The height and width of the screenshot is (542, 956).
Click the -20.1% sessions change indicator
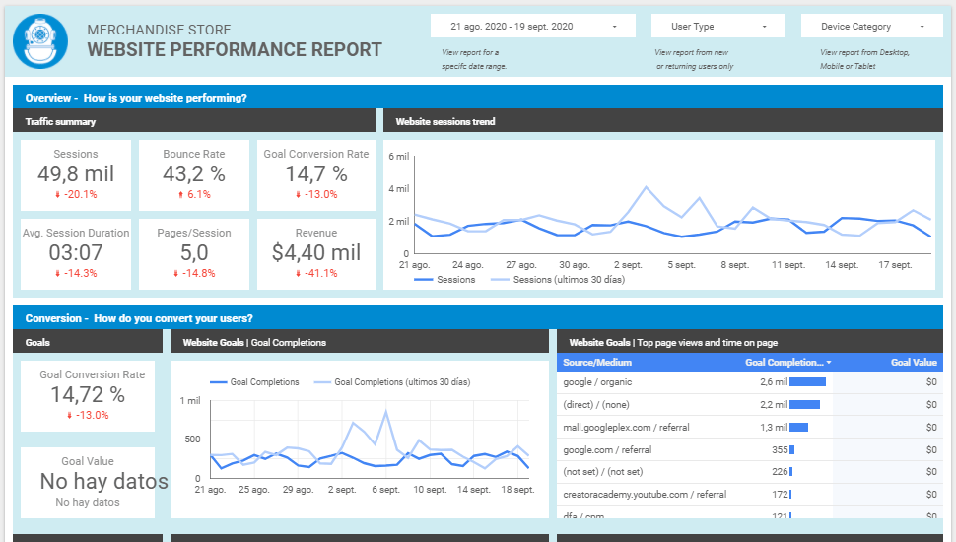tap(76, 194)
